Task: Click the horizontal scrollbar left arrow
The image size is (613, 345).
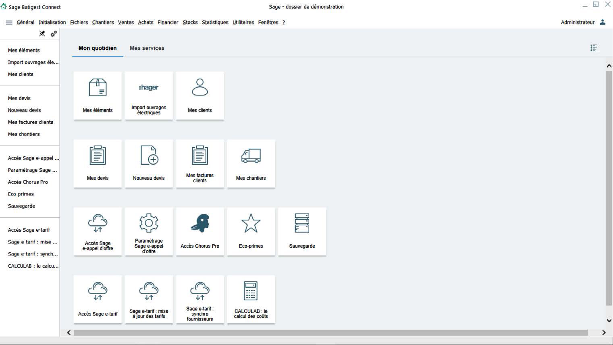Action: point(69,333)
